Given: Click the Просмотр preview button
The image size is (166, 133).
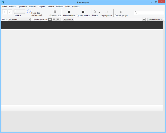Looking at the screenshot, I should [68, 19].
